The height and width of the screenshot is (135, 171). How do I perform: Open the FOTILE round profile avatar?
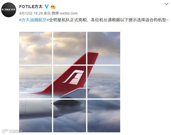point(9,10)
